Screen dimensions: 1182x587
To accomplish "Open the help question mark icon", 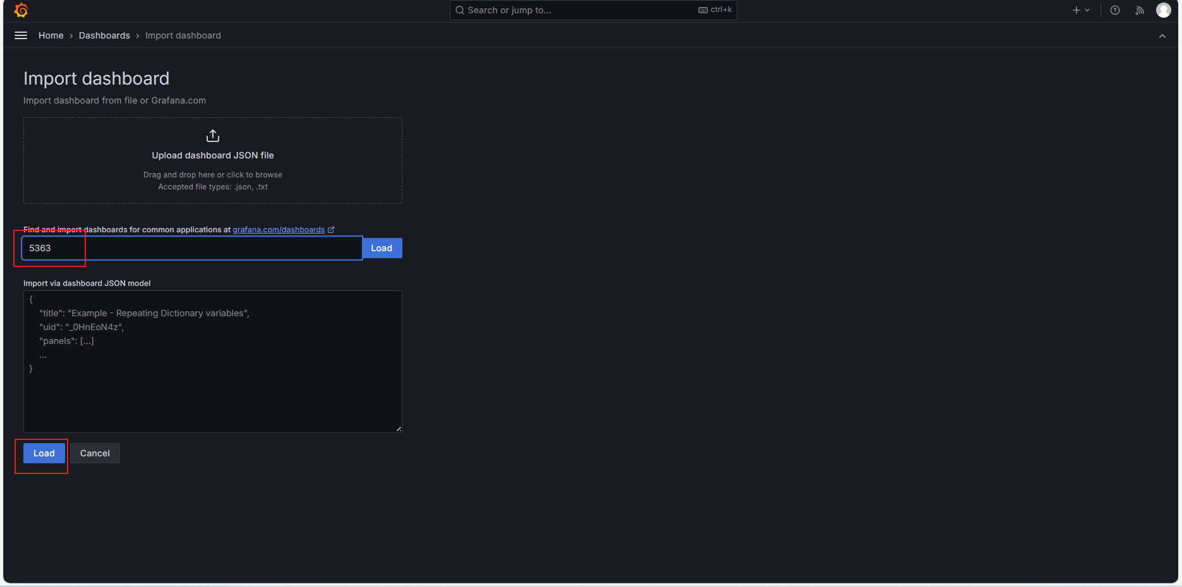I will 1115,10.
